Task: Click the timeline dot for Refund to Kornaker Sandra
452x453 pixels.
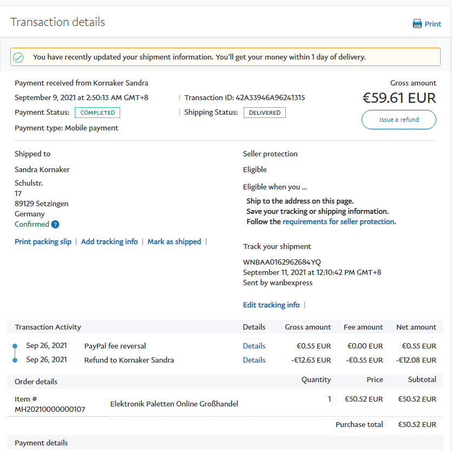Action: pos(15,360)
